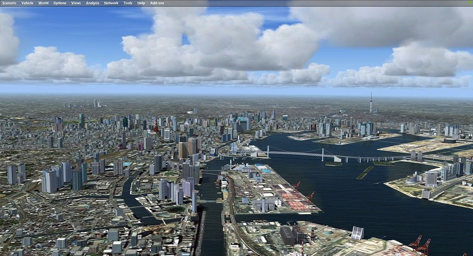
Task: Open the Add-ons menu
Action: (157, 3)
